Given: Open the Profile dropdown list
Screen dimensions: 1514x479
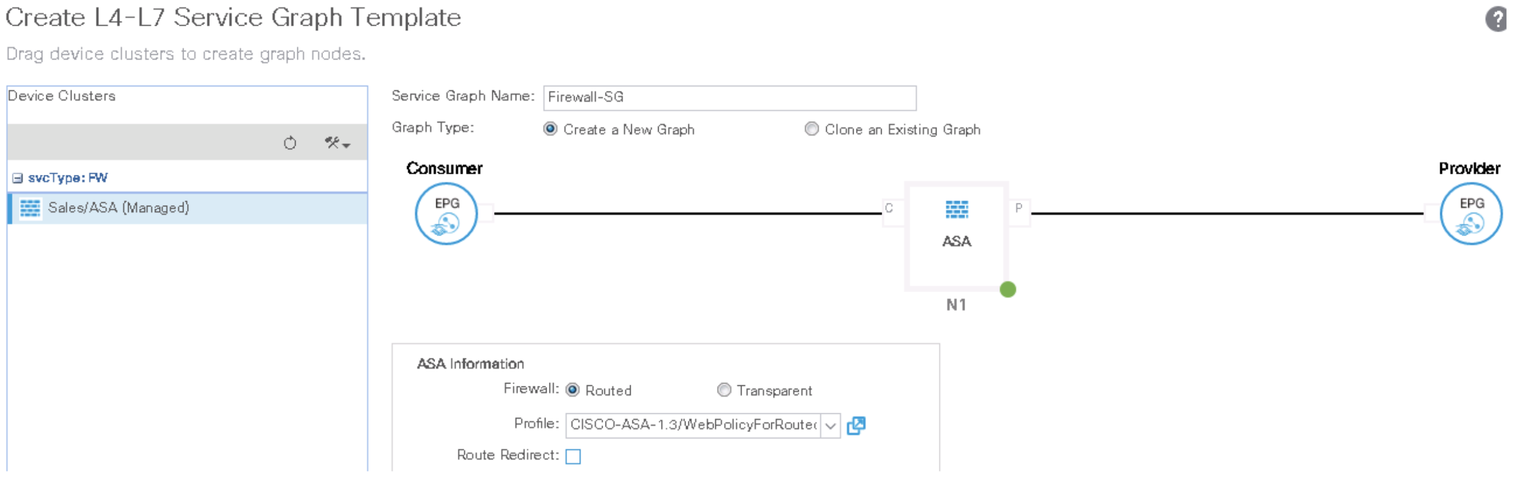Looking at the screenshot, I should point(830,425).
